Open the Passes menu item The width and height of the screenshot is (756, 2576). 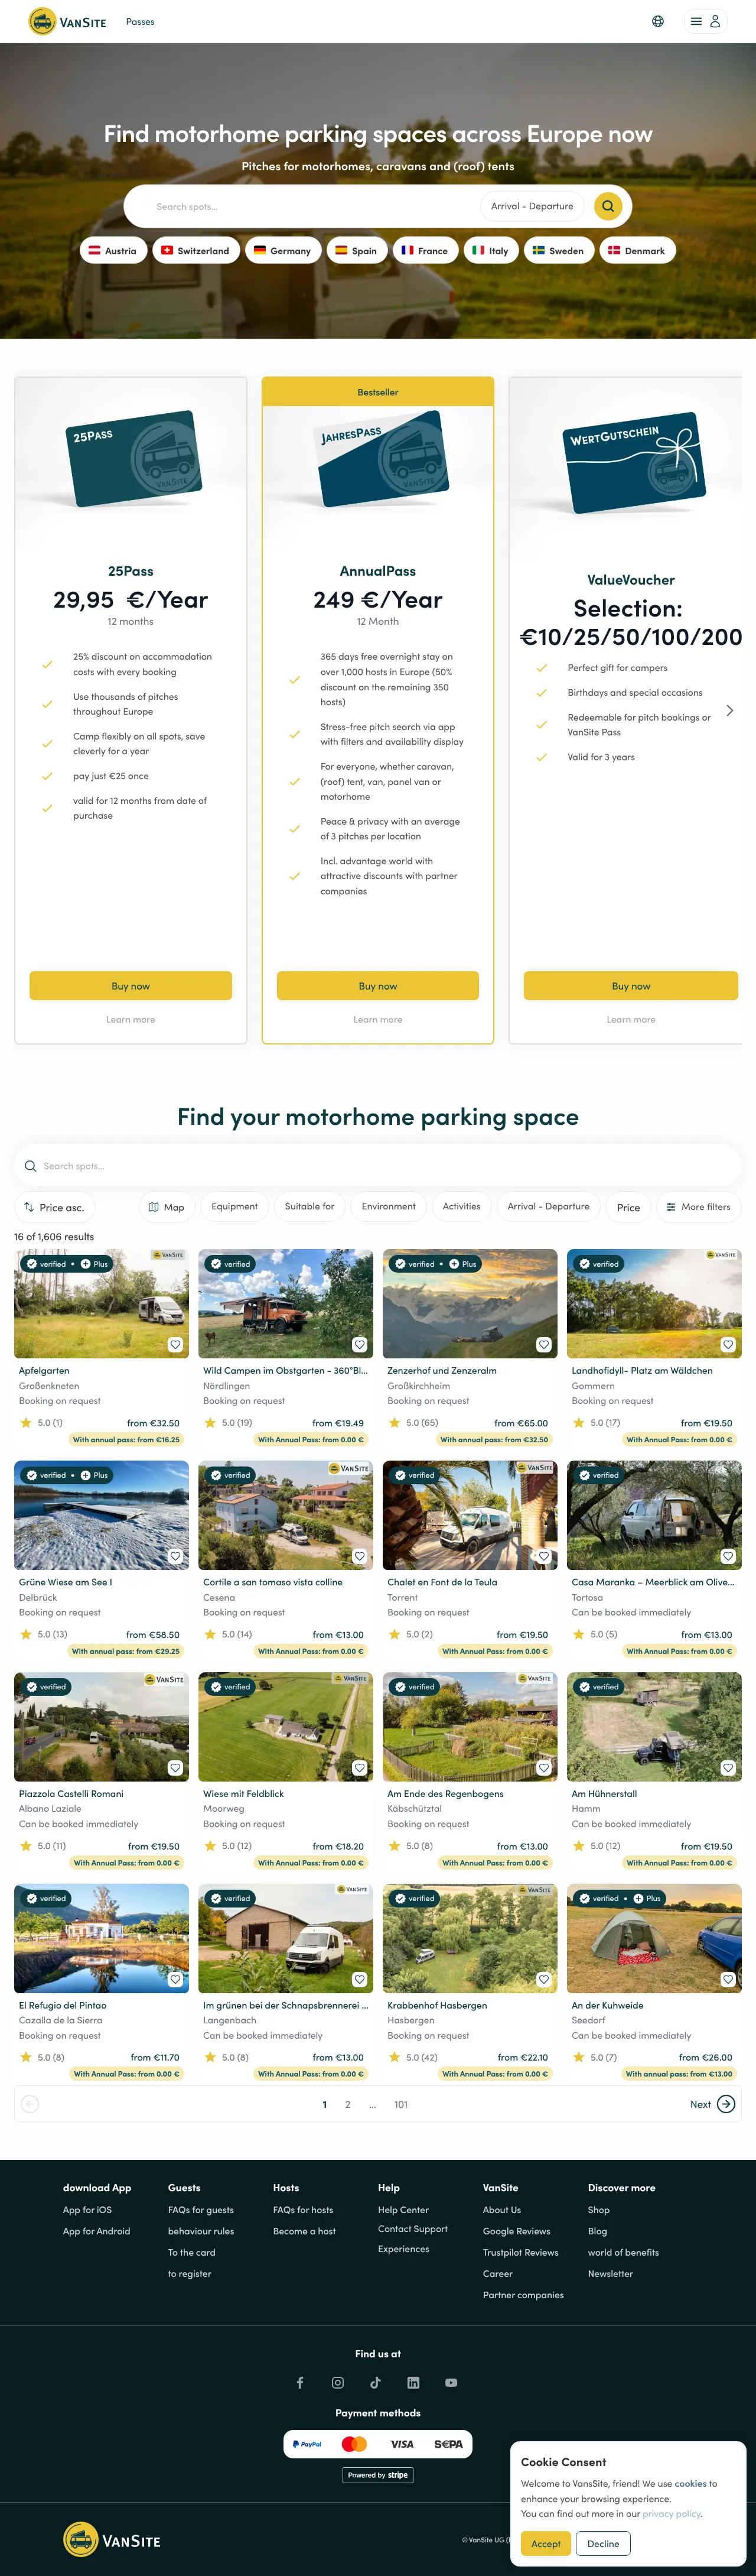140,21
